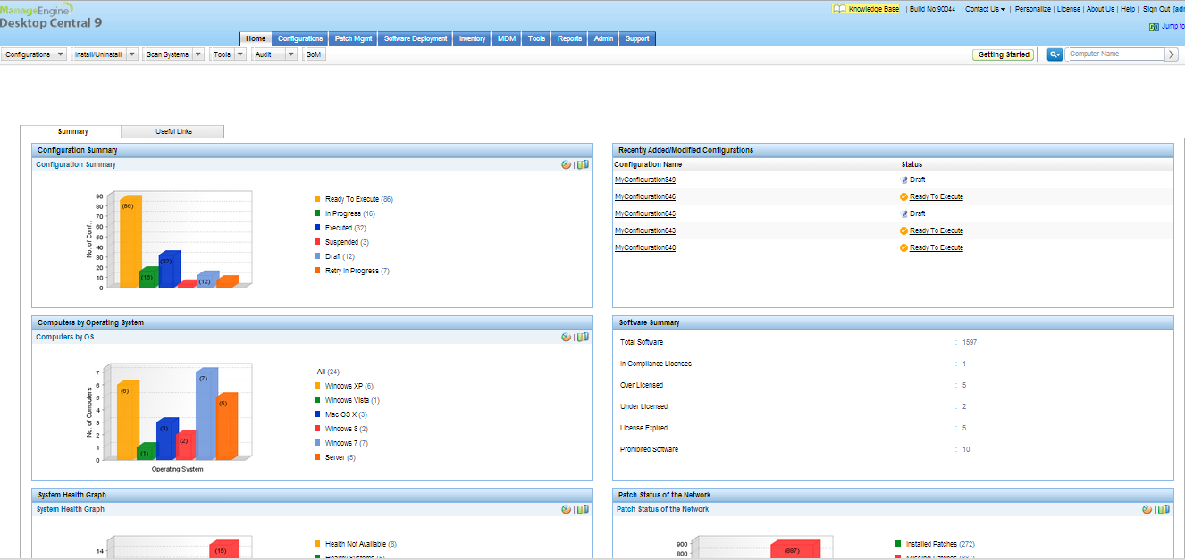Image resolution: width=1185 pixels, height=560 pixels.
Task: Open pie chart view for System Health Graph
Action: point(566,509)
